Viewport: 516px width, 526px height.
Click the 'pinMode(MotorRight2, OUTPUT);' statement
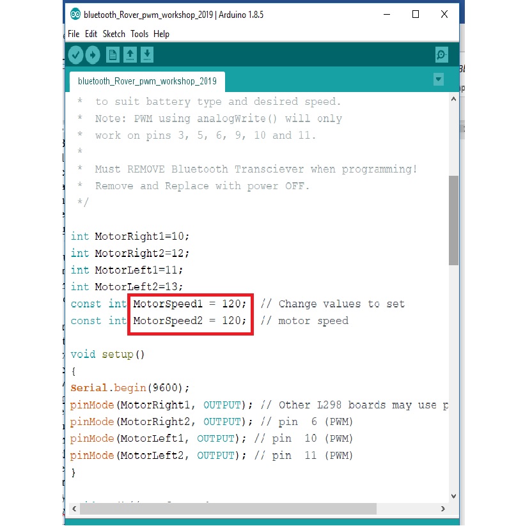161,422
